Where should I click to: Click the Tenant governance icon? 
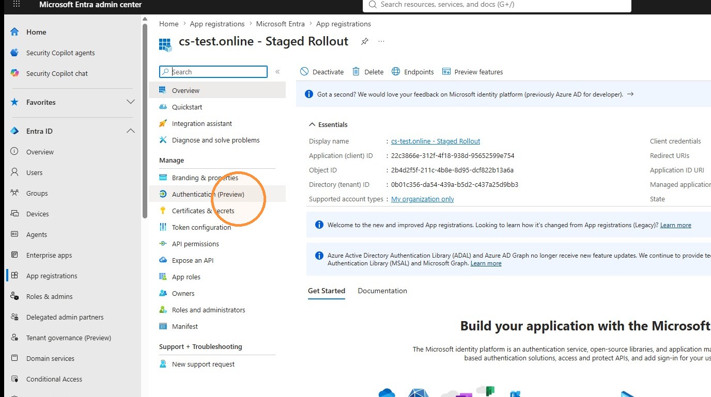tap(14, 338)
